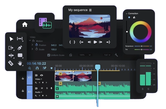
Task: Toggle the Scale stopwatch animation
Action: point(37,49)
